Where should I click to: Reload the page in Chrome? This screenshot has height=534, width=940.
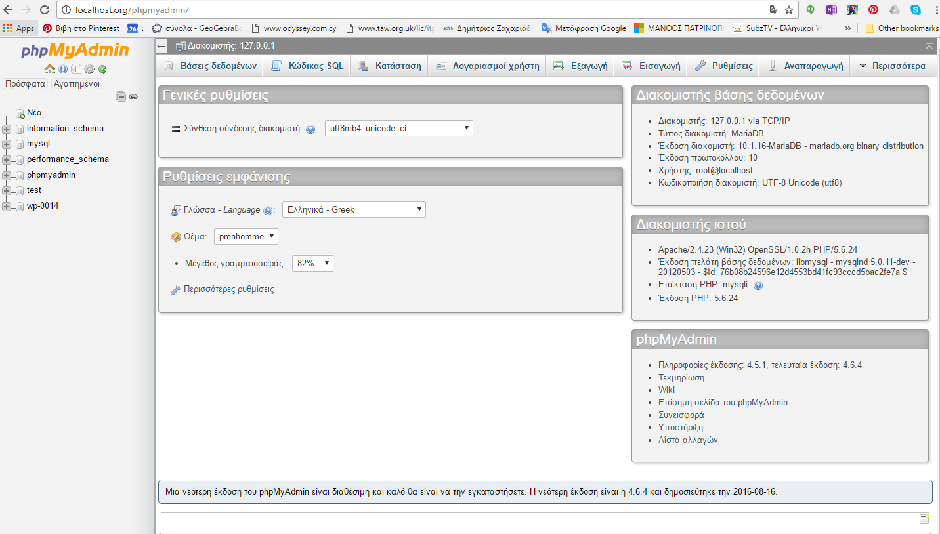point(45,10)
